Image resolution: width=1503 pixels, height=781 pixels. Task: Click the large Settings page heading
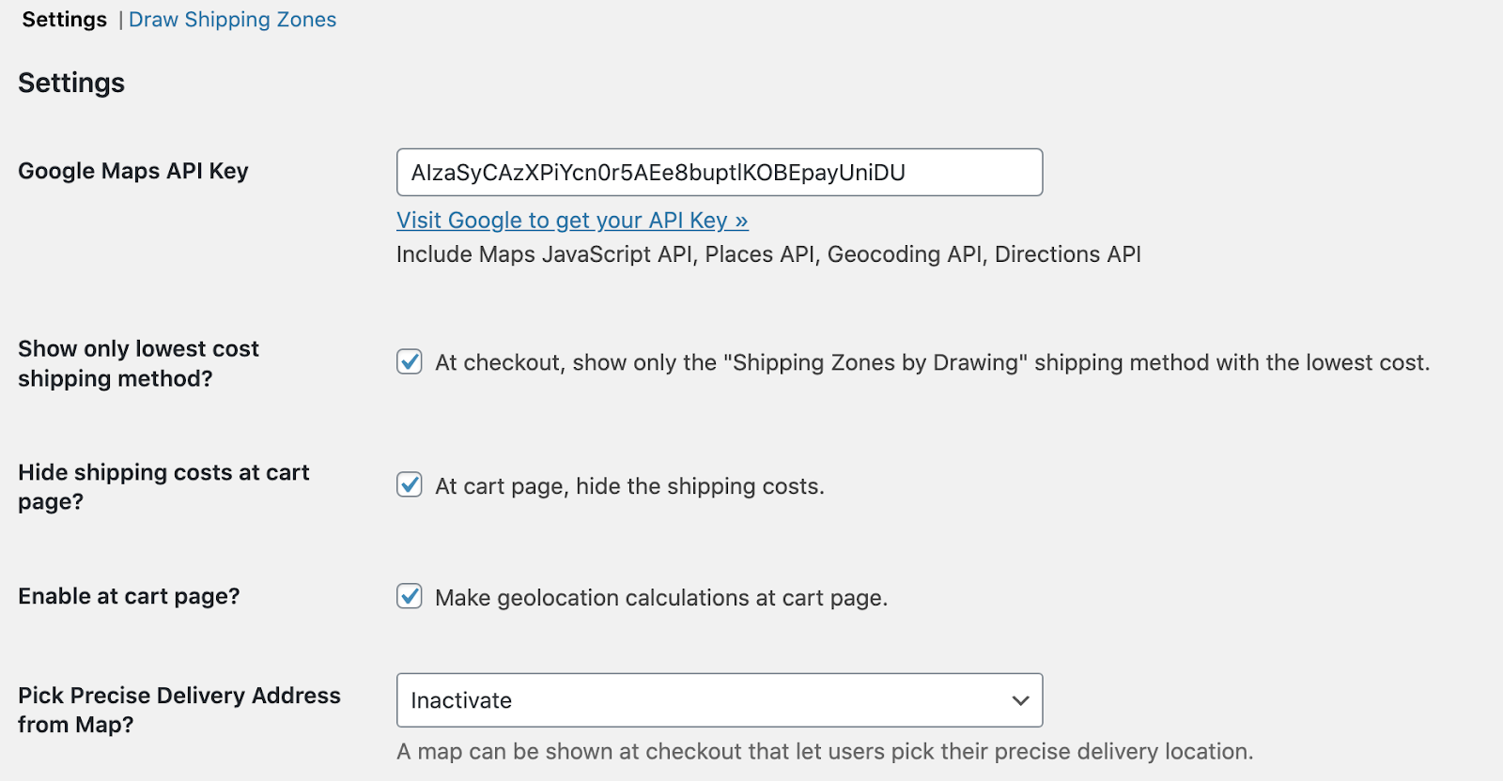coord(71,83)
